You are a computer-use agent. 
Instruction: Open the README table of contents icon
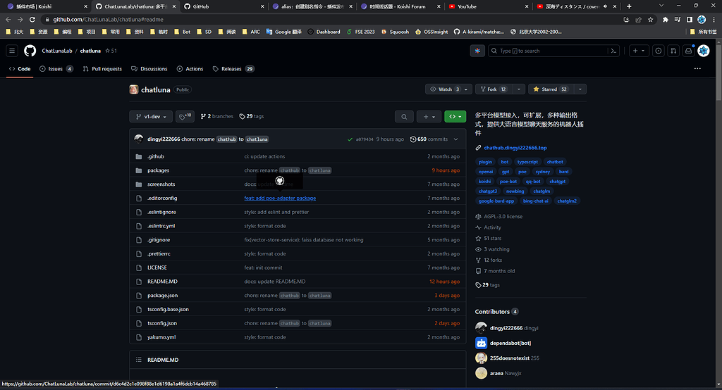[x=139, y=360]
